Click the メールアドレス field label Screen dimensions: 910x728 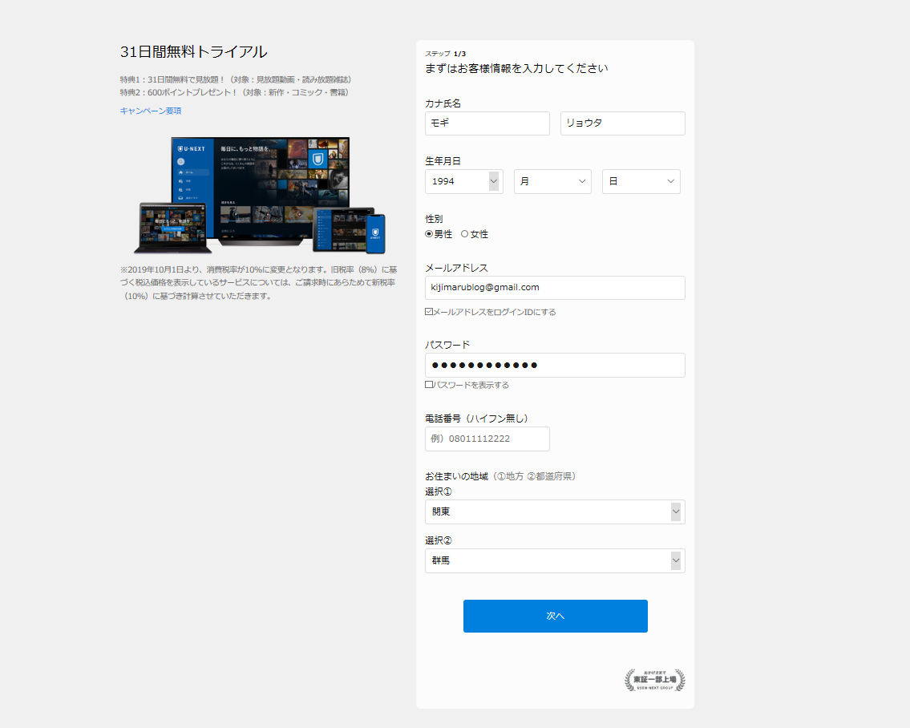click(456, 268)
